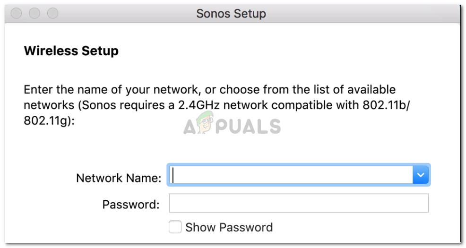Enable the Show Password checkbox

(x=175, y=227)
